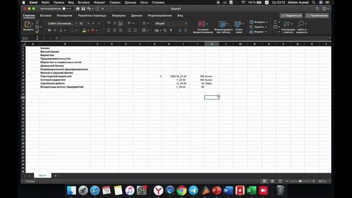Click the AutoSum sigma icon

[275, 22]
